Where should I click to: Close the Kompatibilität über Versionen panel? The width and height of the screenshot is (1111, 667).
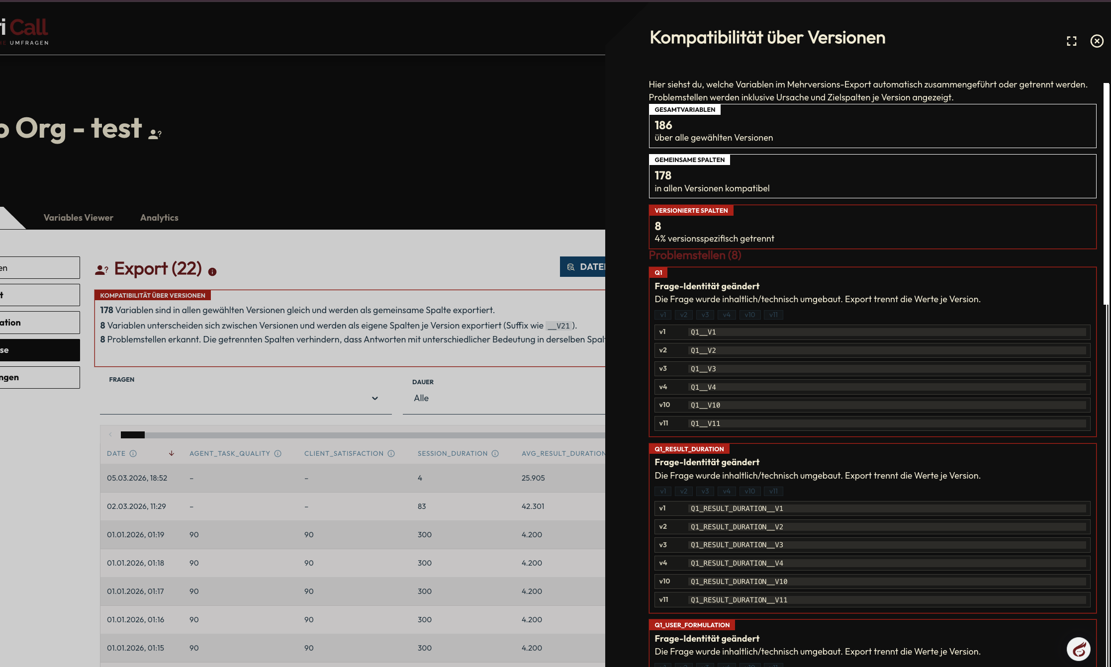click(1097, 41)
